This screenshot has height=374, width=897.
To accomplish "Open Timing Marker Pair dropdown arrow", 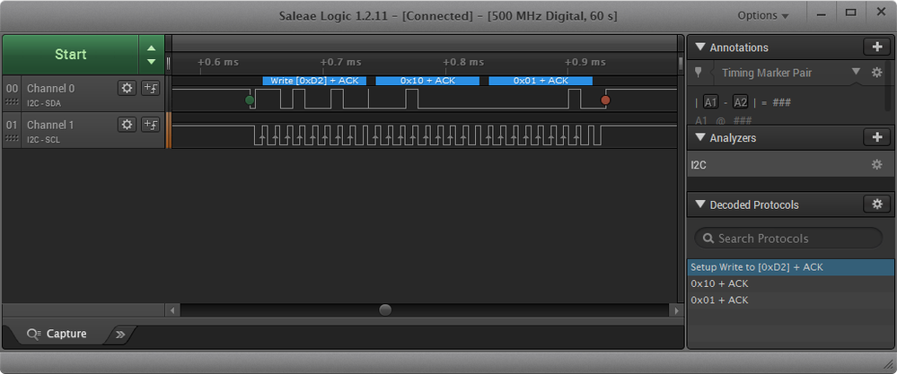I will (x=856, y=72).
